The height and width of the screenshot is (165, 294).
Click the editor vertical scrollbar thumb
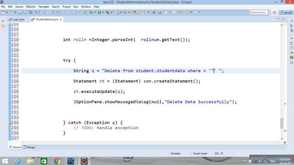282,123
